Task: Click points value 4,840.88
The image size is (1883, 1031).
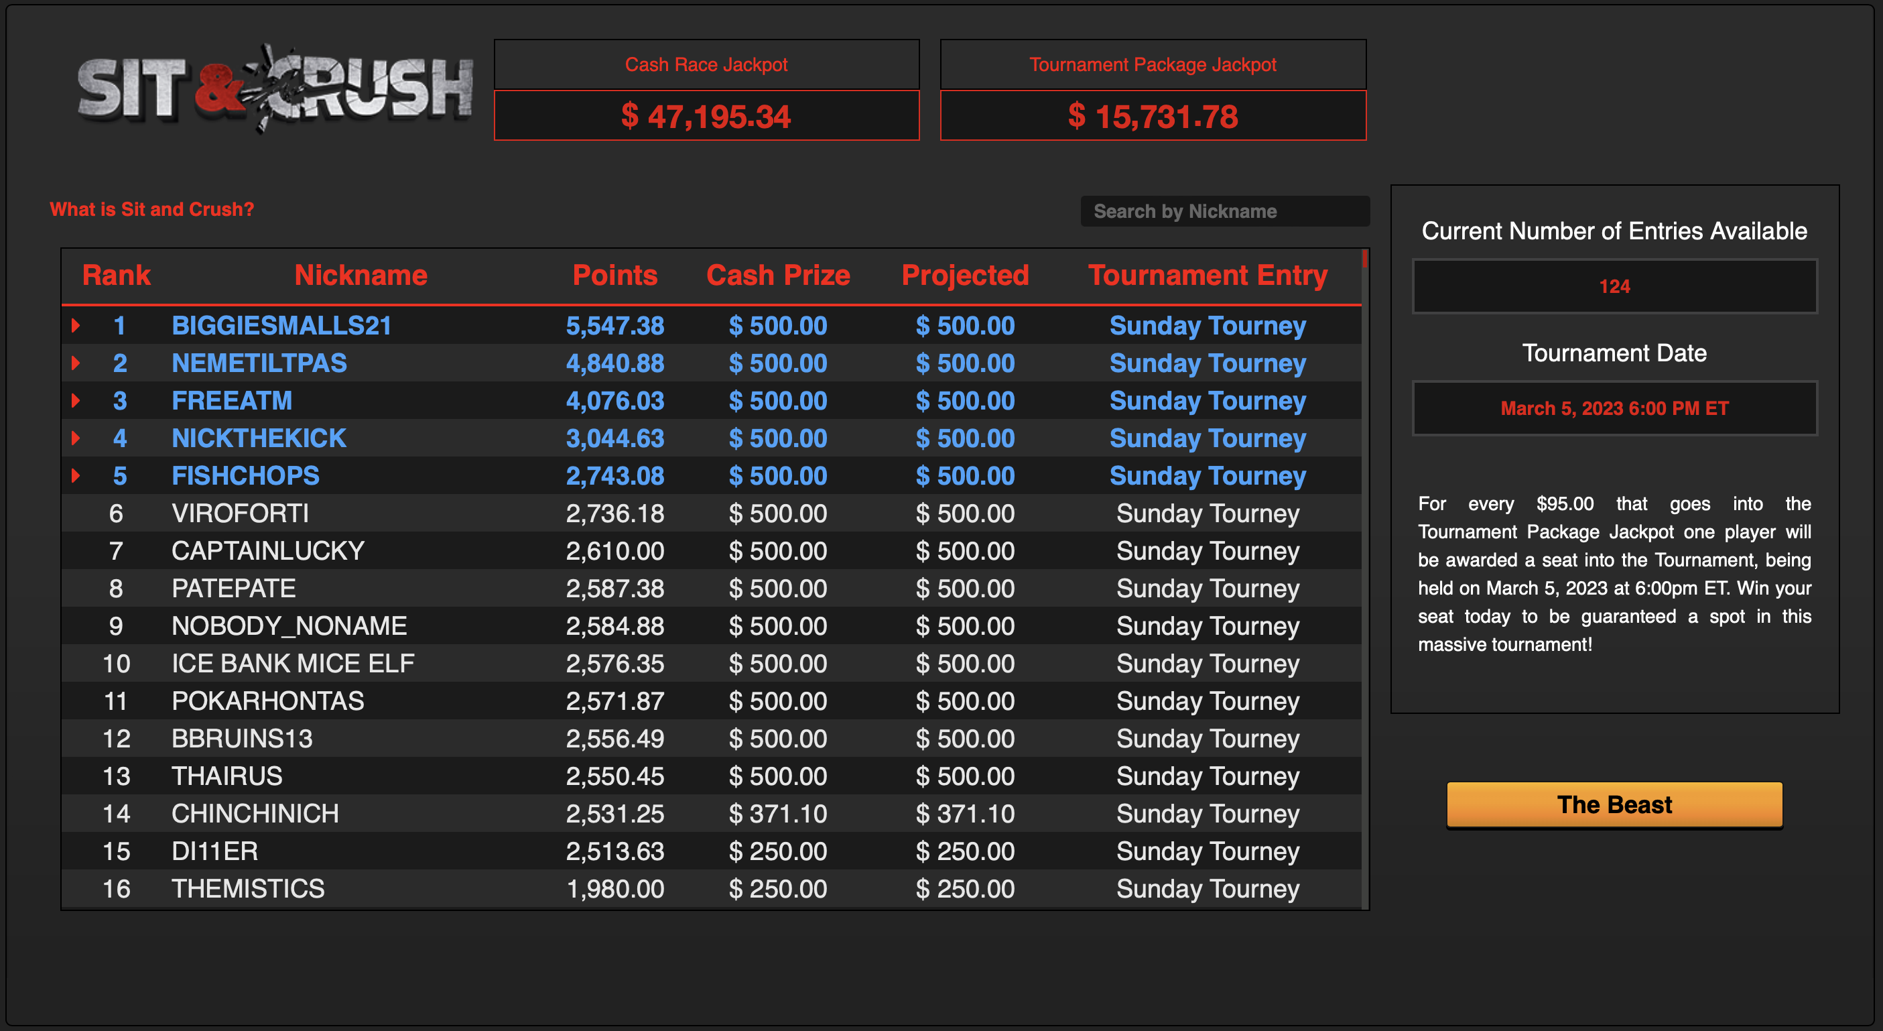Action: click(x=614, y=363)
